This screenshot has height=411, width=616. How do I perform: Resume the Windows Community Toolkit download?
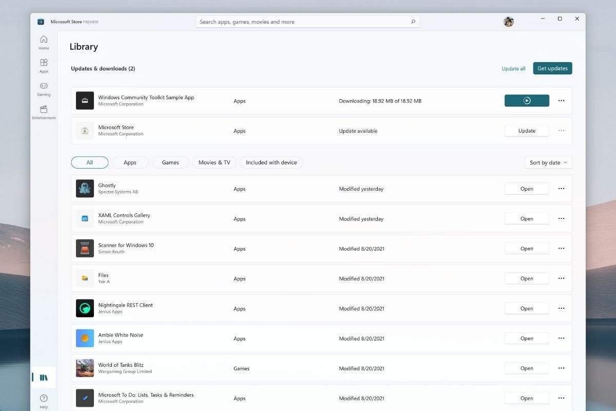(527, 101)
